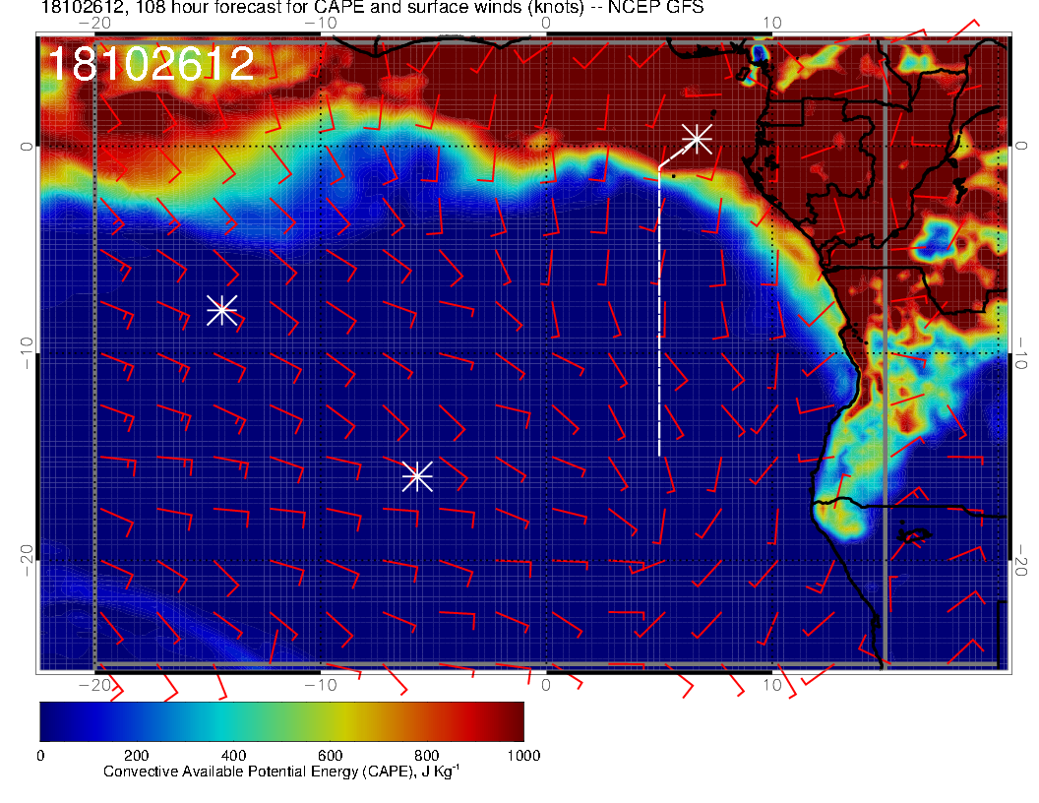The image size is (1039, 803).
Task: Click the large white 18102612 timestamp
Action: pyautogui.click(x=151, y=65)
